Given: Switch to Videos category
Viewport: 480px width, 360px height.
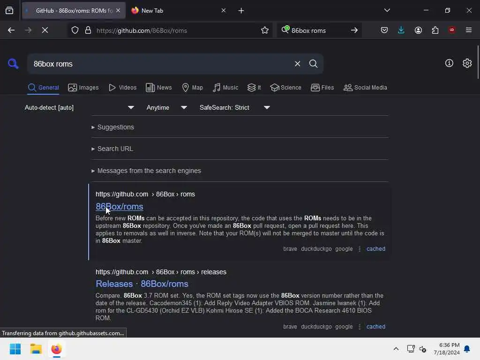Looking at the screenshot, I should (122, 88).
